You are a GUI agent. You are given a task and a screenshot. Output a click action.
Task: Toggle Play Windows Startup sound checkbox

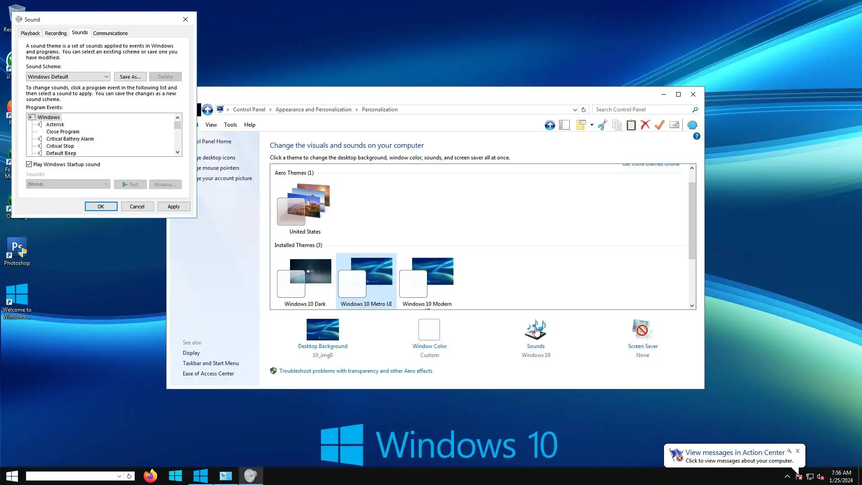pos(29,164)
